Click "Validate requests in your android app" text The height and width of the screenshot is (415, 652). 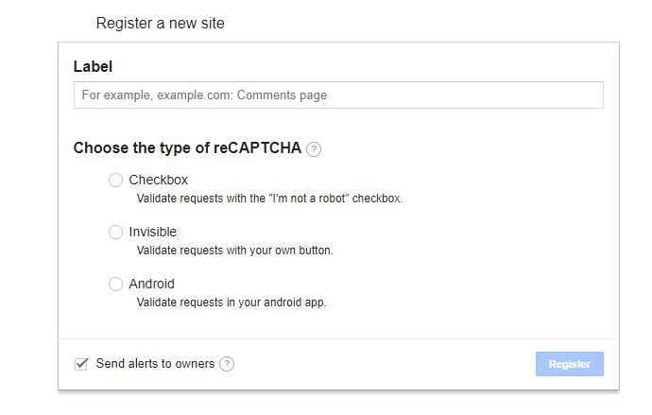(x=232, y=303)
